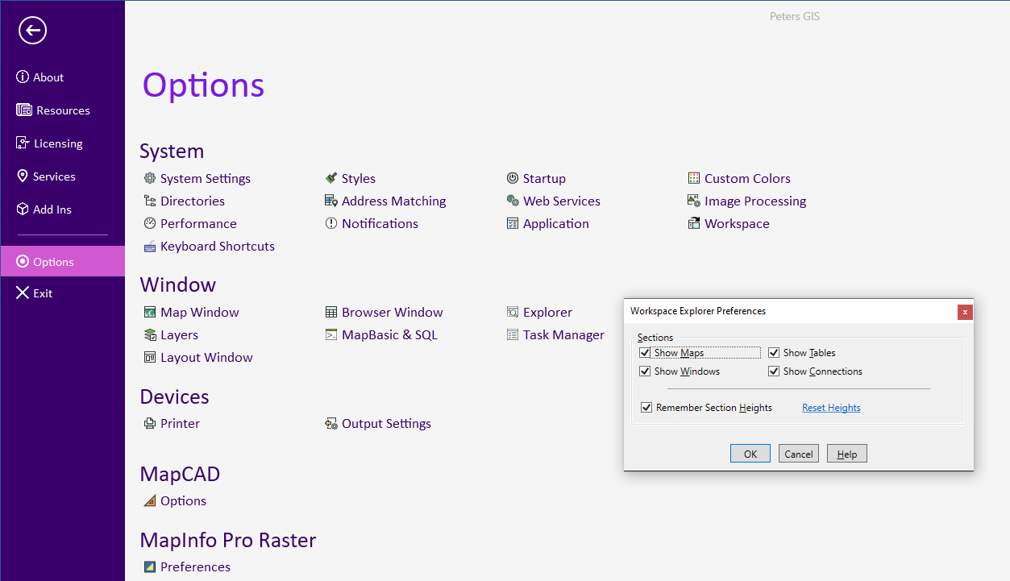Image resolution: width=1010 pixels, height=581 pixels.
Task: Close the Workspace Explorer Preferences dialog
Action: (x=965, y=312)
